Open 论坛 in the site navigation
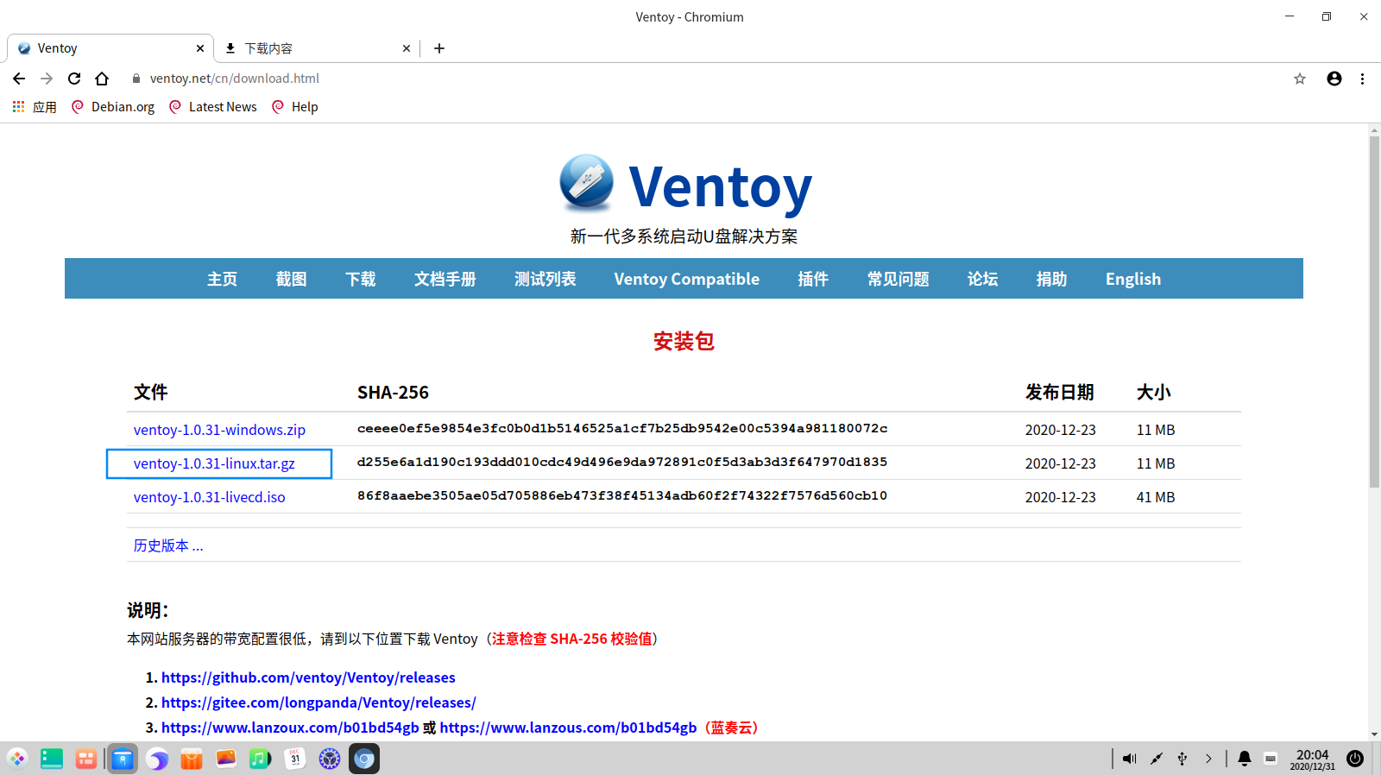Image resolution: width=1381 pixels, height=775 pixels. pyautogui.click(x=982, y=279)
